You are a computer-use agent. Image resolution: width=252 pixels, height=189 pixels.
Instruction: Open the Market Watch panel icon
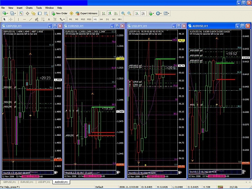21,13
